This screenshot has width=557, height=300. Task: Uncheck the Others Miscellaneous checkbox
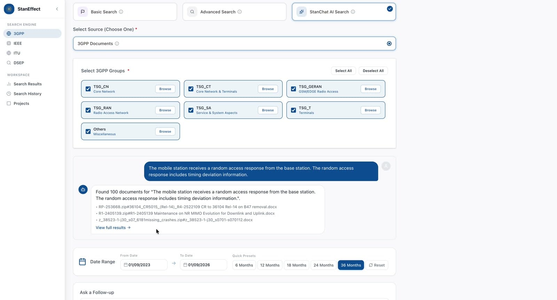pyautogui.click(x=88, y=132)
